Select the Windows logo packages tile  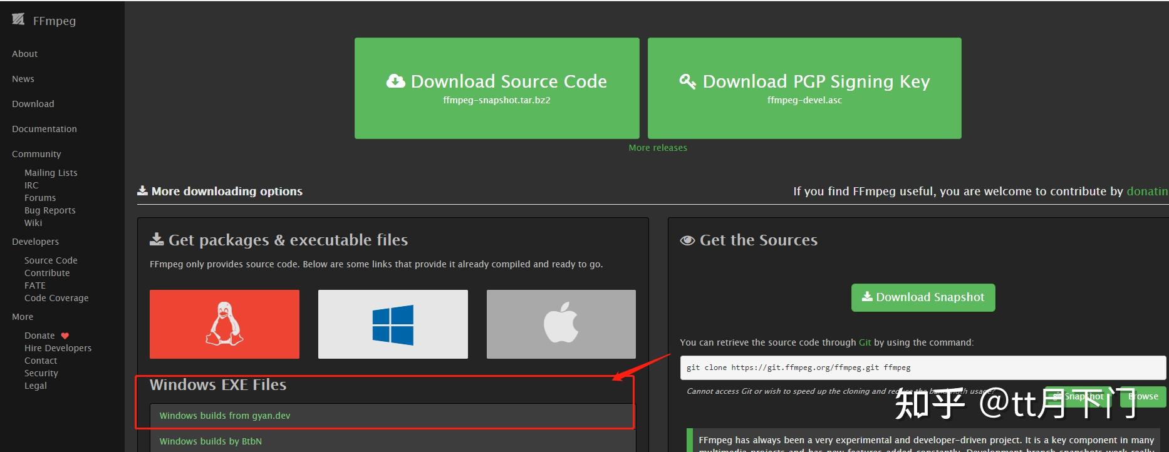(x=393, y=324)
